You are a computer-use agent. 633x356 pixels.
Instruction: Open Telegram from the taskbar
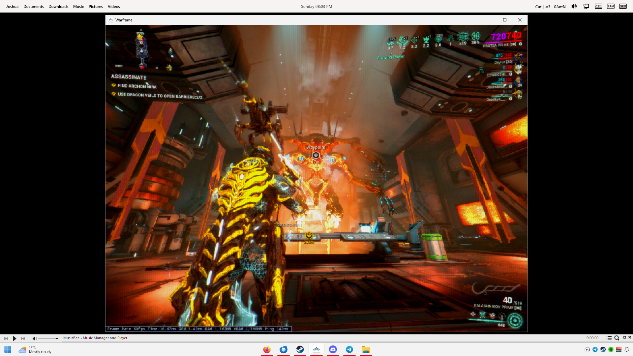(349, 349)
